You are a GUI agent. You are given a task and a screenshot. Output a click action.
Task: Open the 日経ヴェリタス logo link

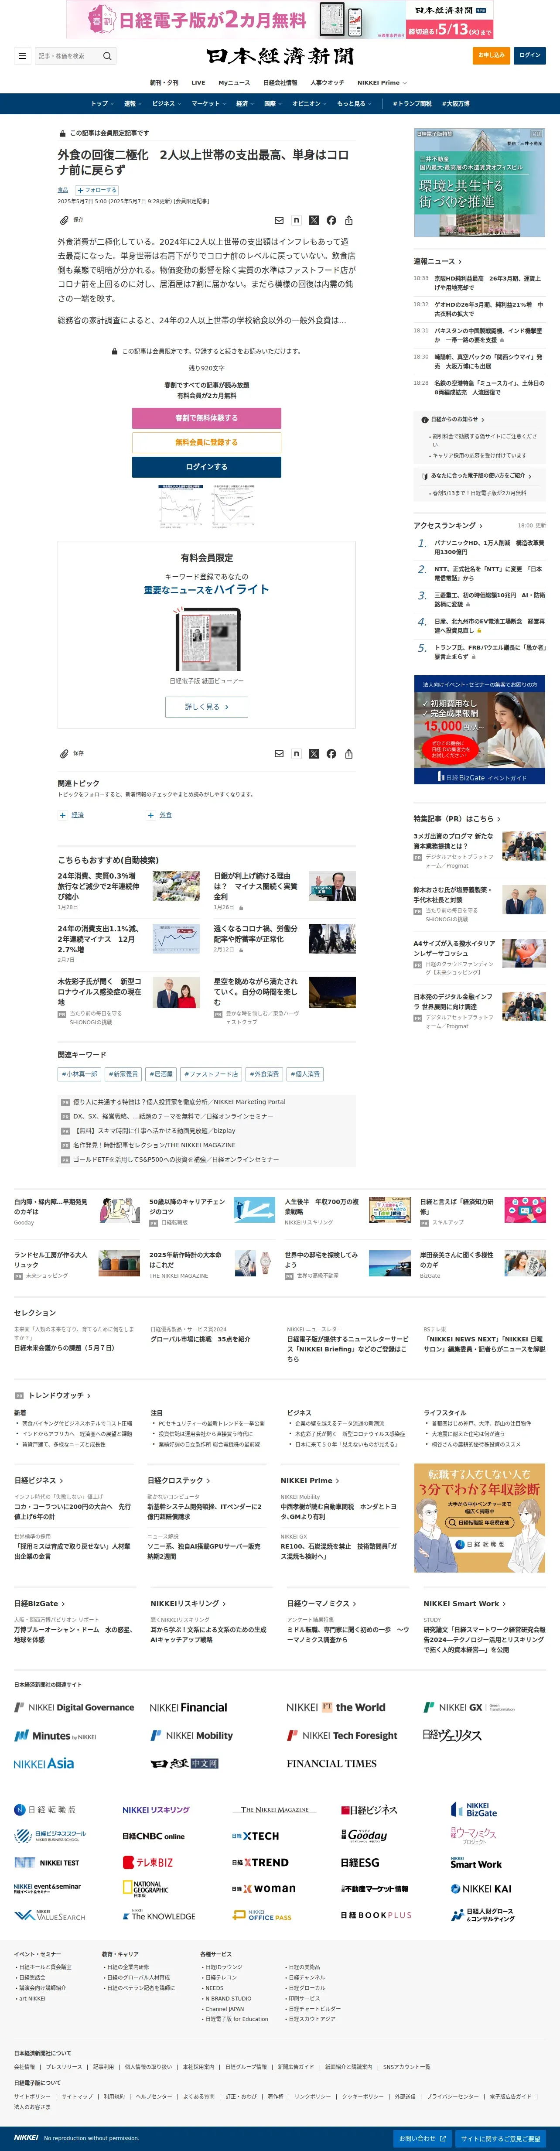451,1734
